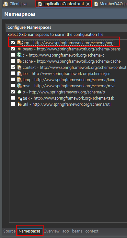Click the beans namespace icon
This screenshot has width=127, height=238.
click(19, 49)
